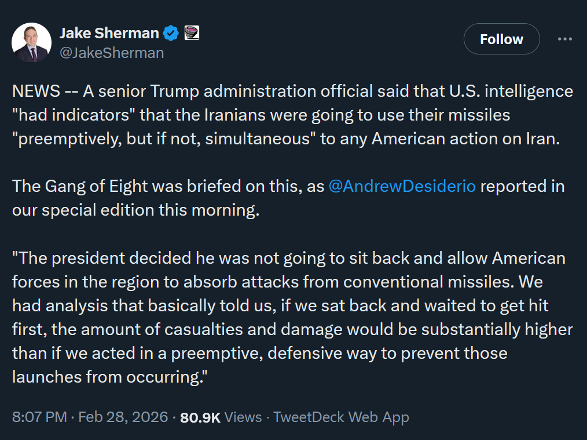
Task: Open the @JakeSherman handle link
Action: coord(112,53)
